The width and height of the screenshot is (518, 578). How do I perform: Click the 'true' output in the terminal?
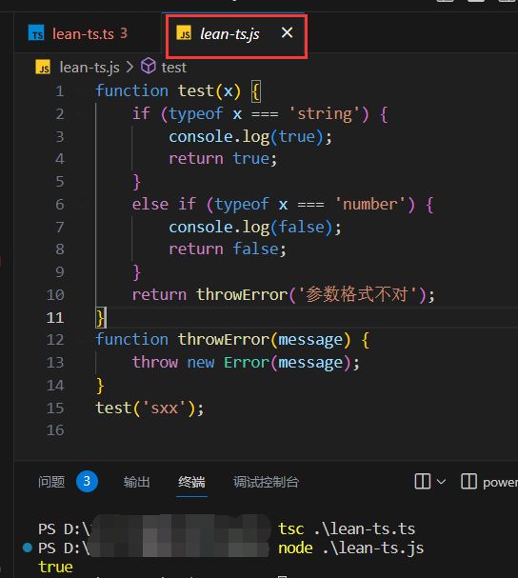[x=55, y=567]
